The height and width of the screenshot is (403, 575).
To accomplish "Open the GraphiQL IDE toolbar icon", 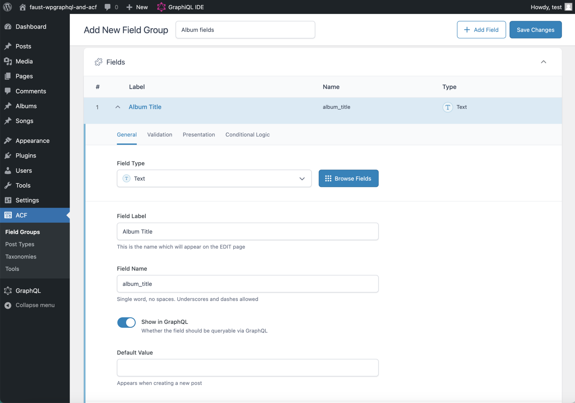I will point(161,7).
